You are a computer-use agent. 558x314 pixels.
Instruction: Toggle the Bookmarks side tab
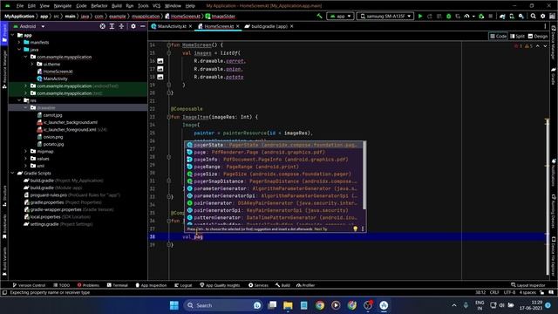4,227
